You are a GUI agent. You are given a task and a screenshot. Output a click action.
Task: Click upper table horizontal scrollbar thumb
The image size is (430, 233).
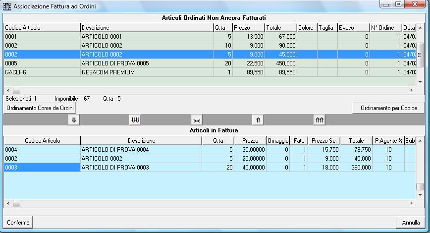(16, 90)
